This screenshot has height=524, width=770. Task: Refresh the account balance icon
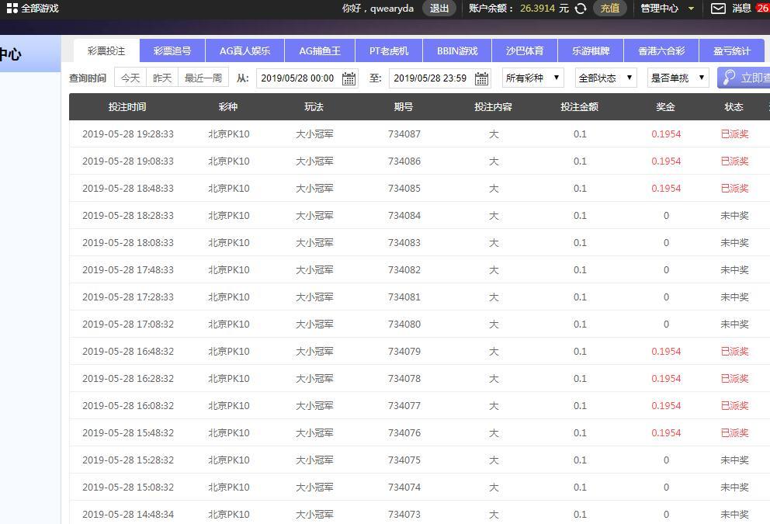pyautogui.click(x=581, y=9)
